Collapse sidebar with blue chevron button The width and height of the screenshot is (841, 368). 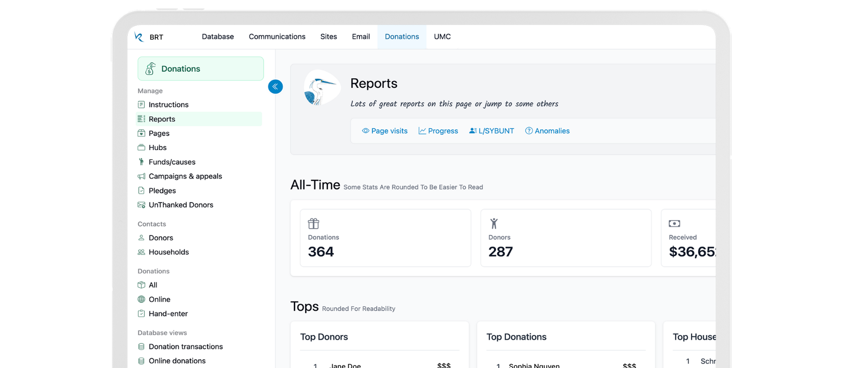275,87
